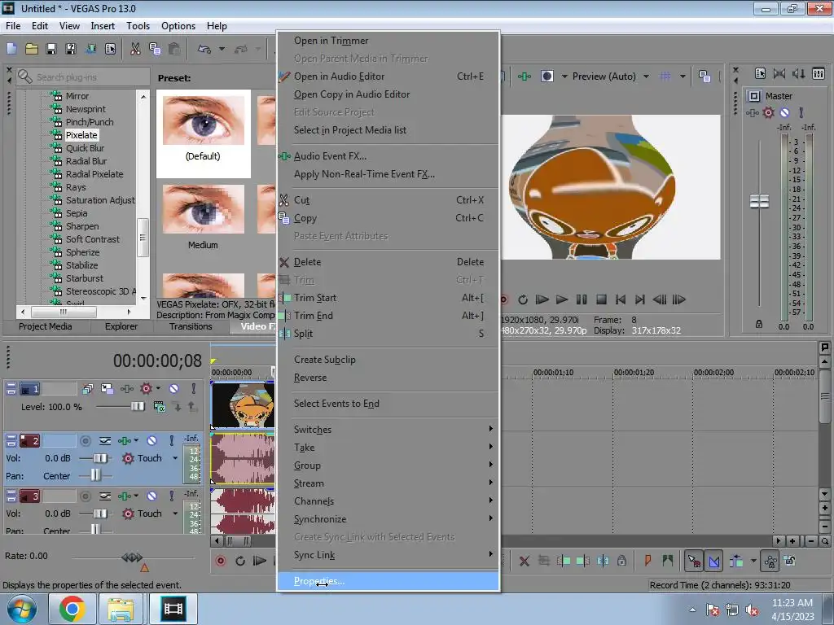
Task: Toggle Loop Playback under preview
Action: (x=523, y=299)
